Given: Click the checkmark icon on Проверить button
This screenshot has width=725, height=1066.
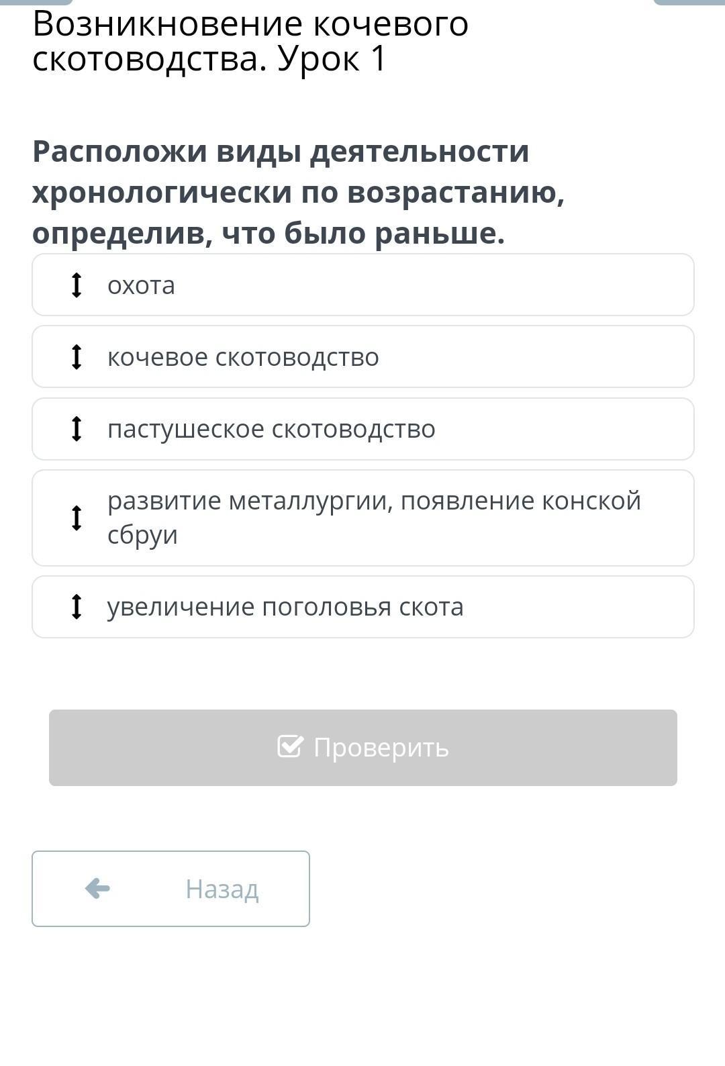Looking at the screenshot, I should coord(290,746).
